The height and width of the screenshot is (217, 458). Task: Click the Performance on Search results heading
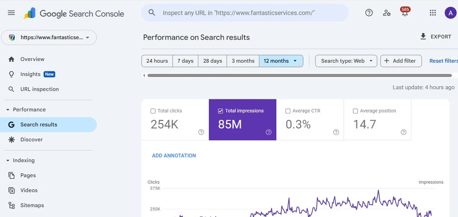click(196, 37)
